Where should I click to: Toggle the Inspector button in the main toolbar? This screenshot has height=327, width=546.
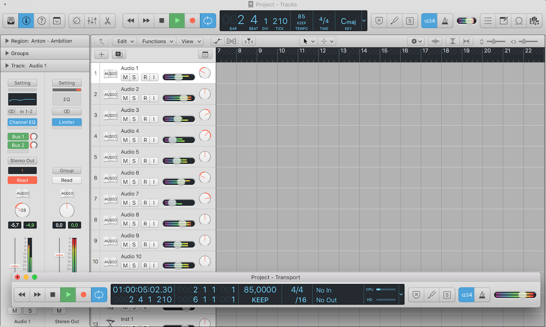click(26, 21)
